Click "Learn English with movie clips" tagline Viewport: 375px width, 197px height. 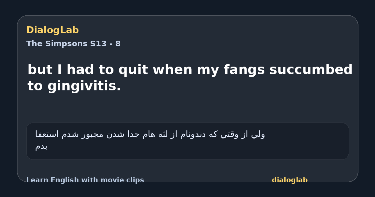pyautogui.click(x=85, y=180)
